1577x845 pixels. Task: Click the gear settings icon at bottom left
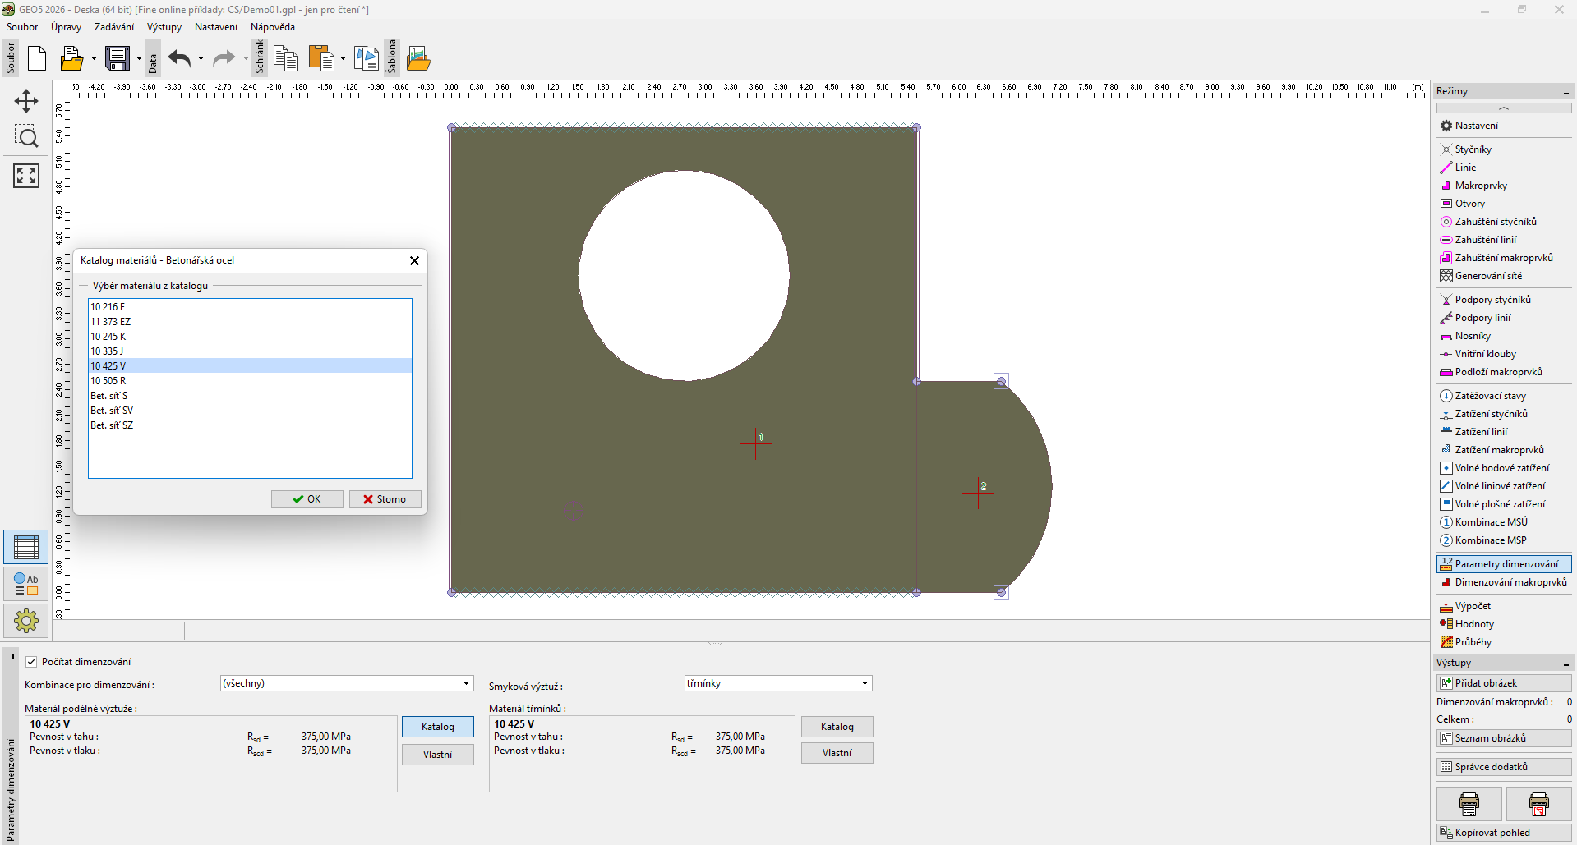26,621
